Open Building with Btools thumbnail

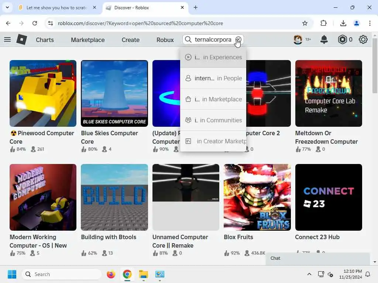pos(114,198)
